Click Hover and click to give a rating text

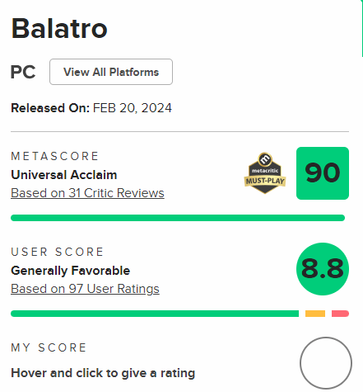click(x=103, y=373)
